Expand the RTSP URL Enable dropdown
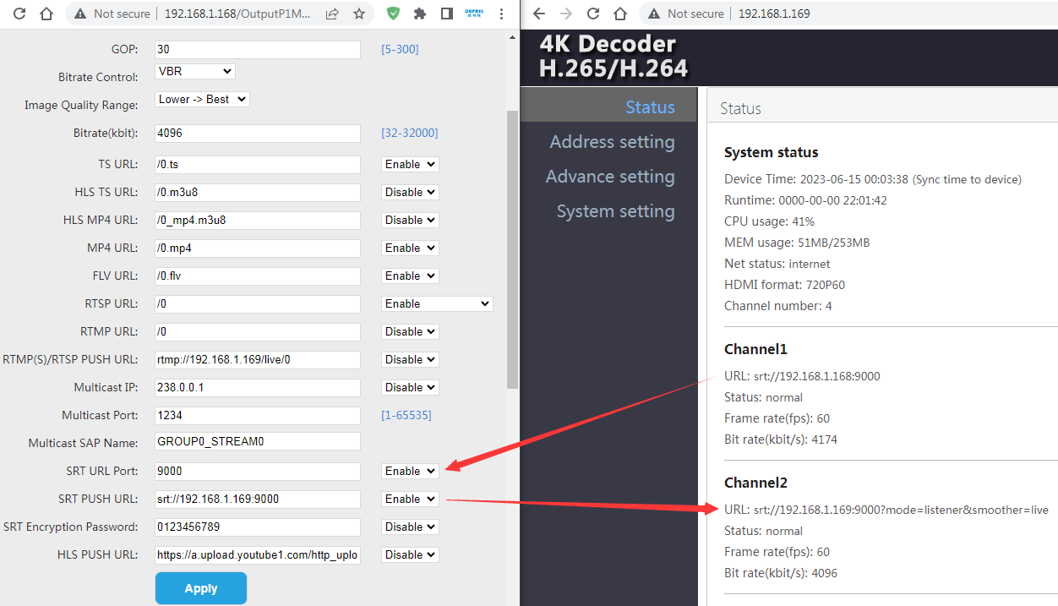This screenshot has height=606, width=1058. tap(436, 303)
